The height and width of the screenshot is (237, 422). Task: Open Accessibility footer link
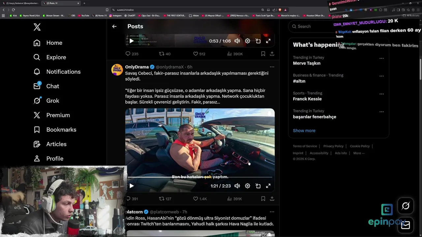(319, 153)
